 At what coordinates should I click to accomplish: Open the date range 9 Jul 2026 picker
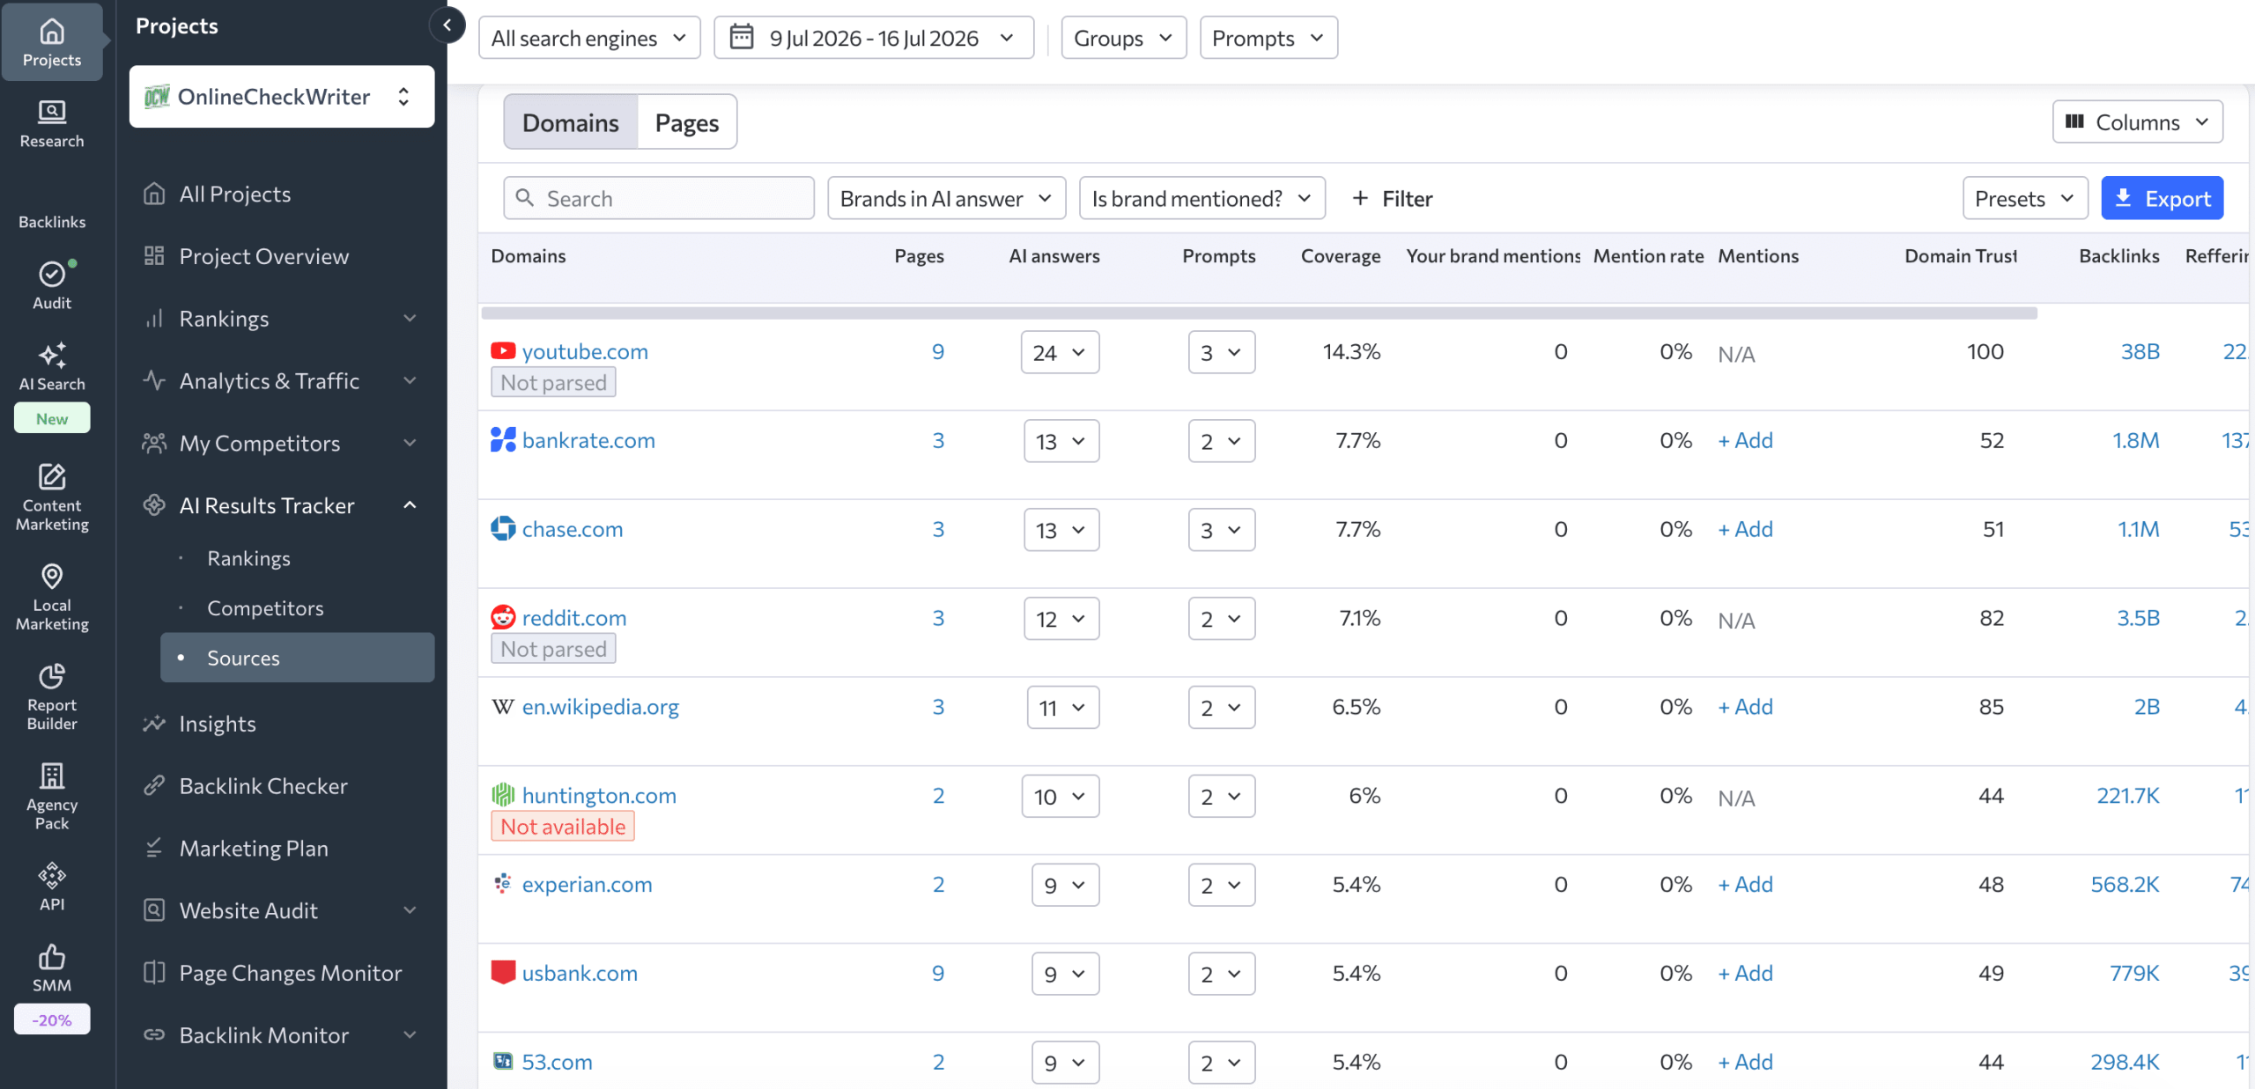coord(874,38)
